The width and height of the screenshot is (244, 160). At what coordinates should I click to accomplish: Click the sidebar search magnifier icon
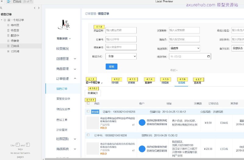click(1, 8)
